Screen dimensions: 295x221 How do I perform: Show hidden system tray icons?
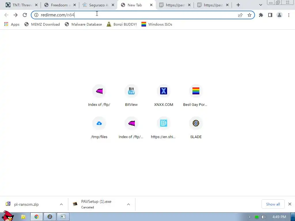[249, 217]
